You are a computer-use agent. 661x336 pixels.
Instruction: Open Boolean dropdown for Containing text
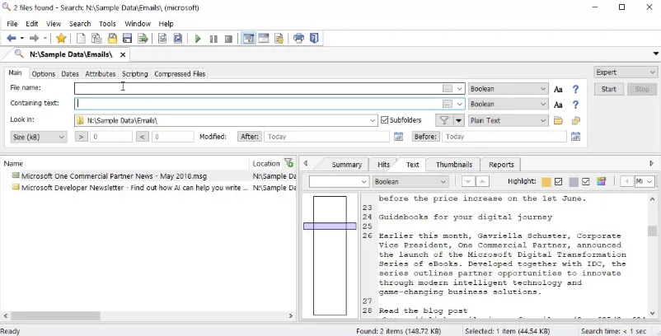(x=508, y=104)
